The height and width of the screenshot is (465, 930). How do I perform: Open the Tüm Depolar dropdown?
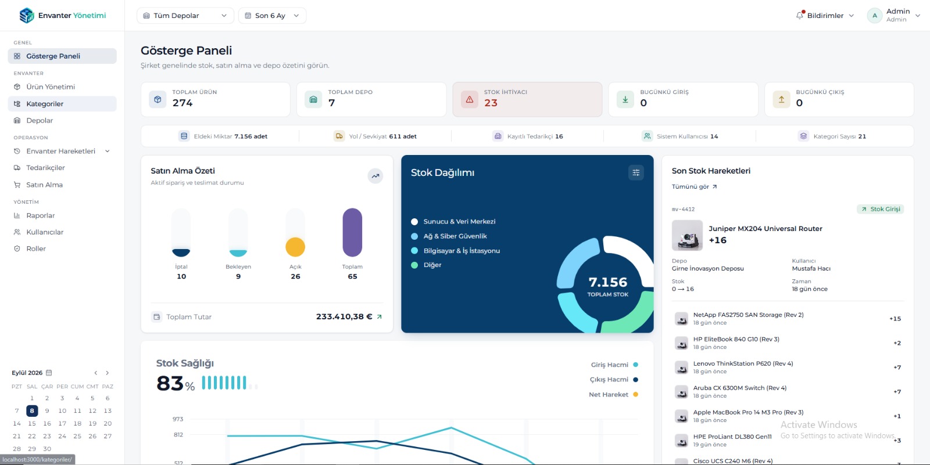(185, 16)
